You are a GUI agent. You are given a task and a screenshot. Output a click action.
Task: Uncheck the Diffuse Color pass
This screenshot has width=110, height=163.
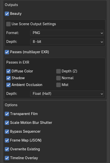point(8,71)
